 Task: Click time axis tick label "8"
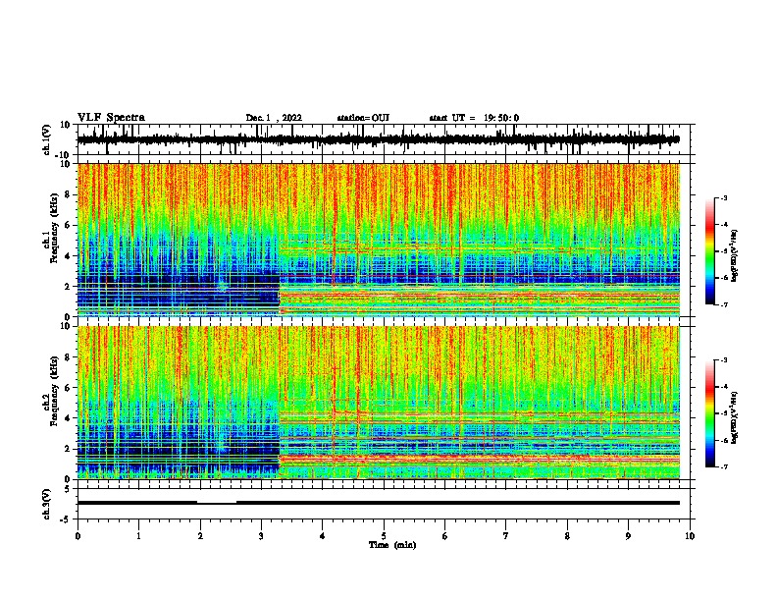(567, 536)
